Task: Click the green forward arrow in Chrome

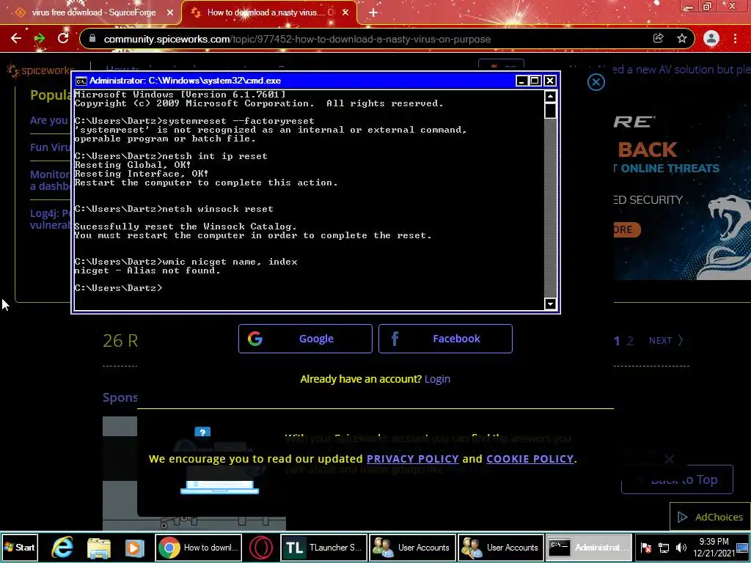Action: (x=40, y=38)
